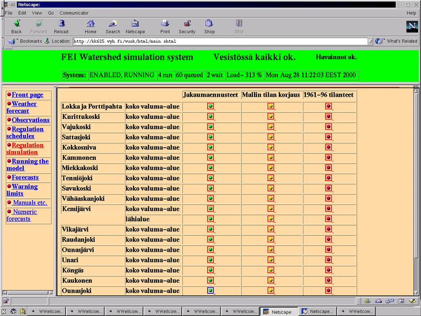Open the Warning limits link

pos(22,190)
